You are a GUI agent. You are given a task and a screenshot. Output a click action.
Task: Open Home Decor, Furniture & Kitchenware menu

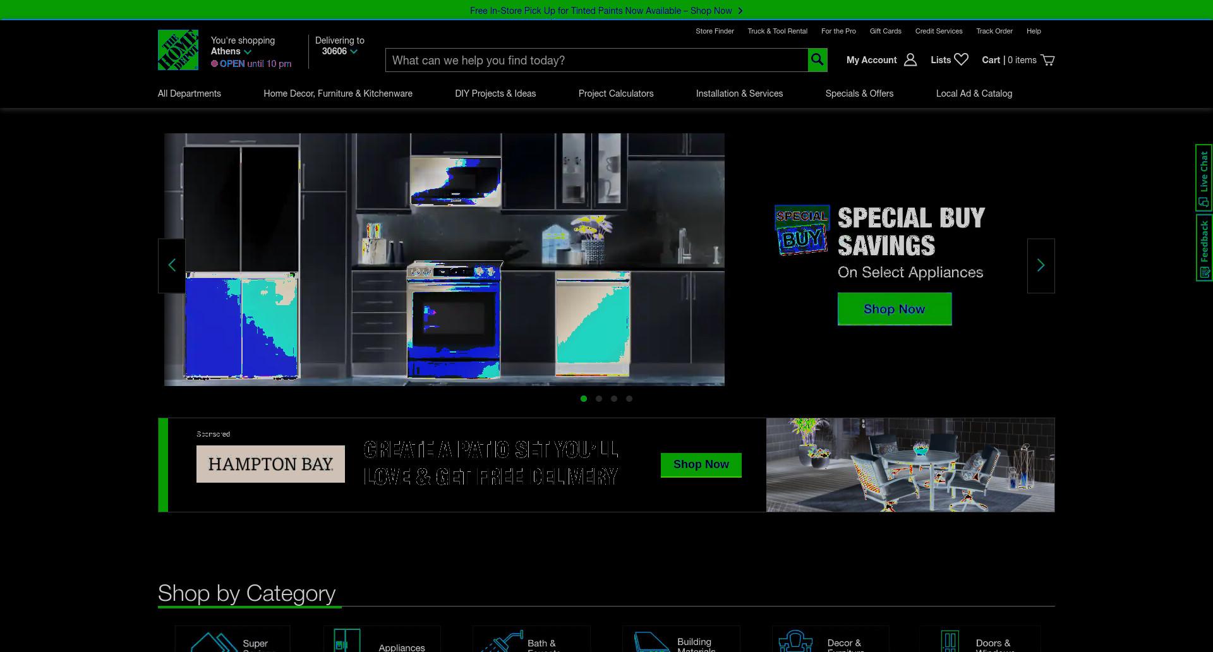[x=338, y=94]
